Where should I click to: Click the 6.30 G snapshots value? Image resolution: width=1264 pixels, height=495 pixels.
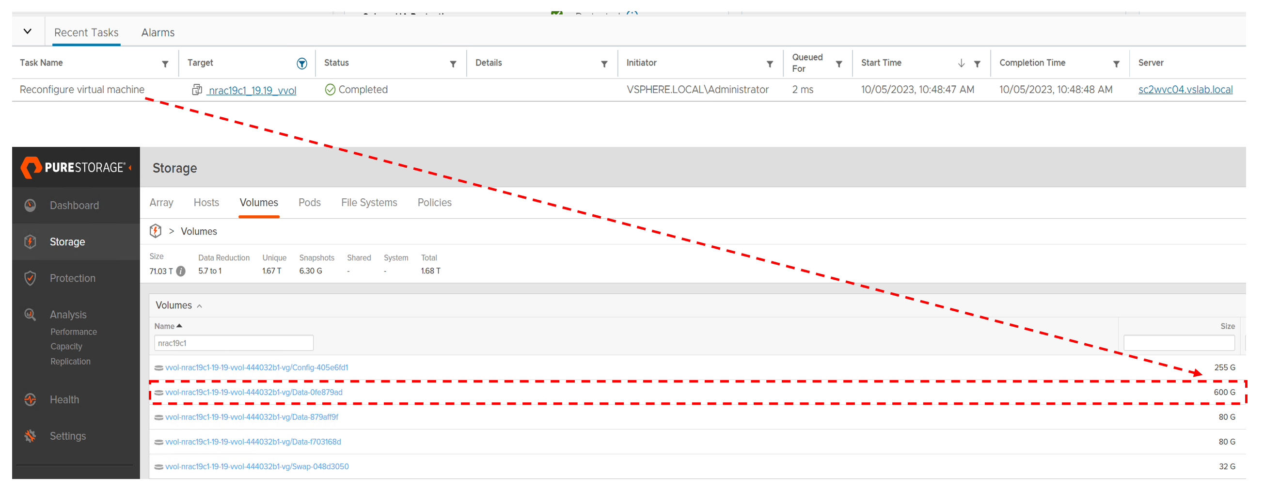click(x=311, y=271)
